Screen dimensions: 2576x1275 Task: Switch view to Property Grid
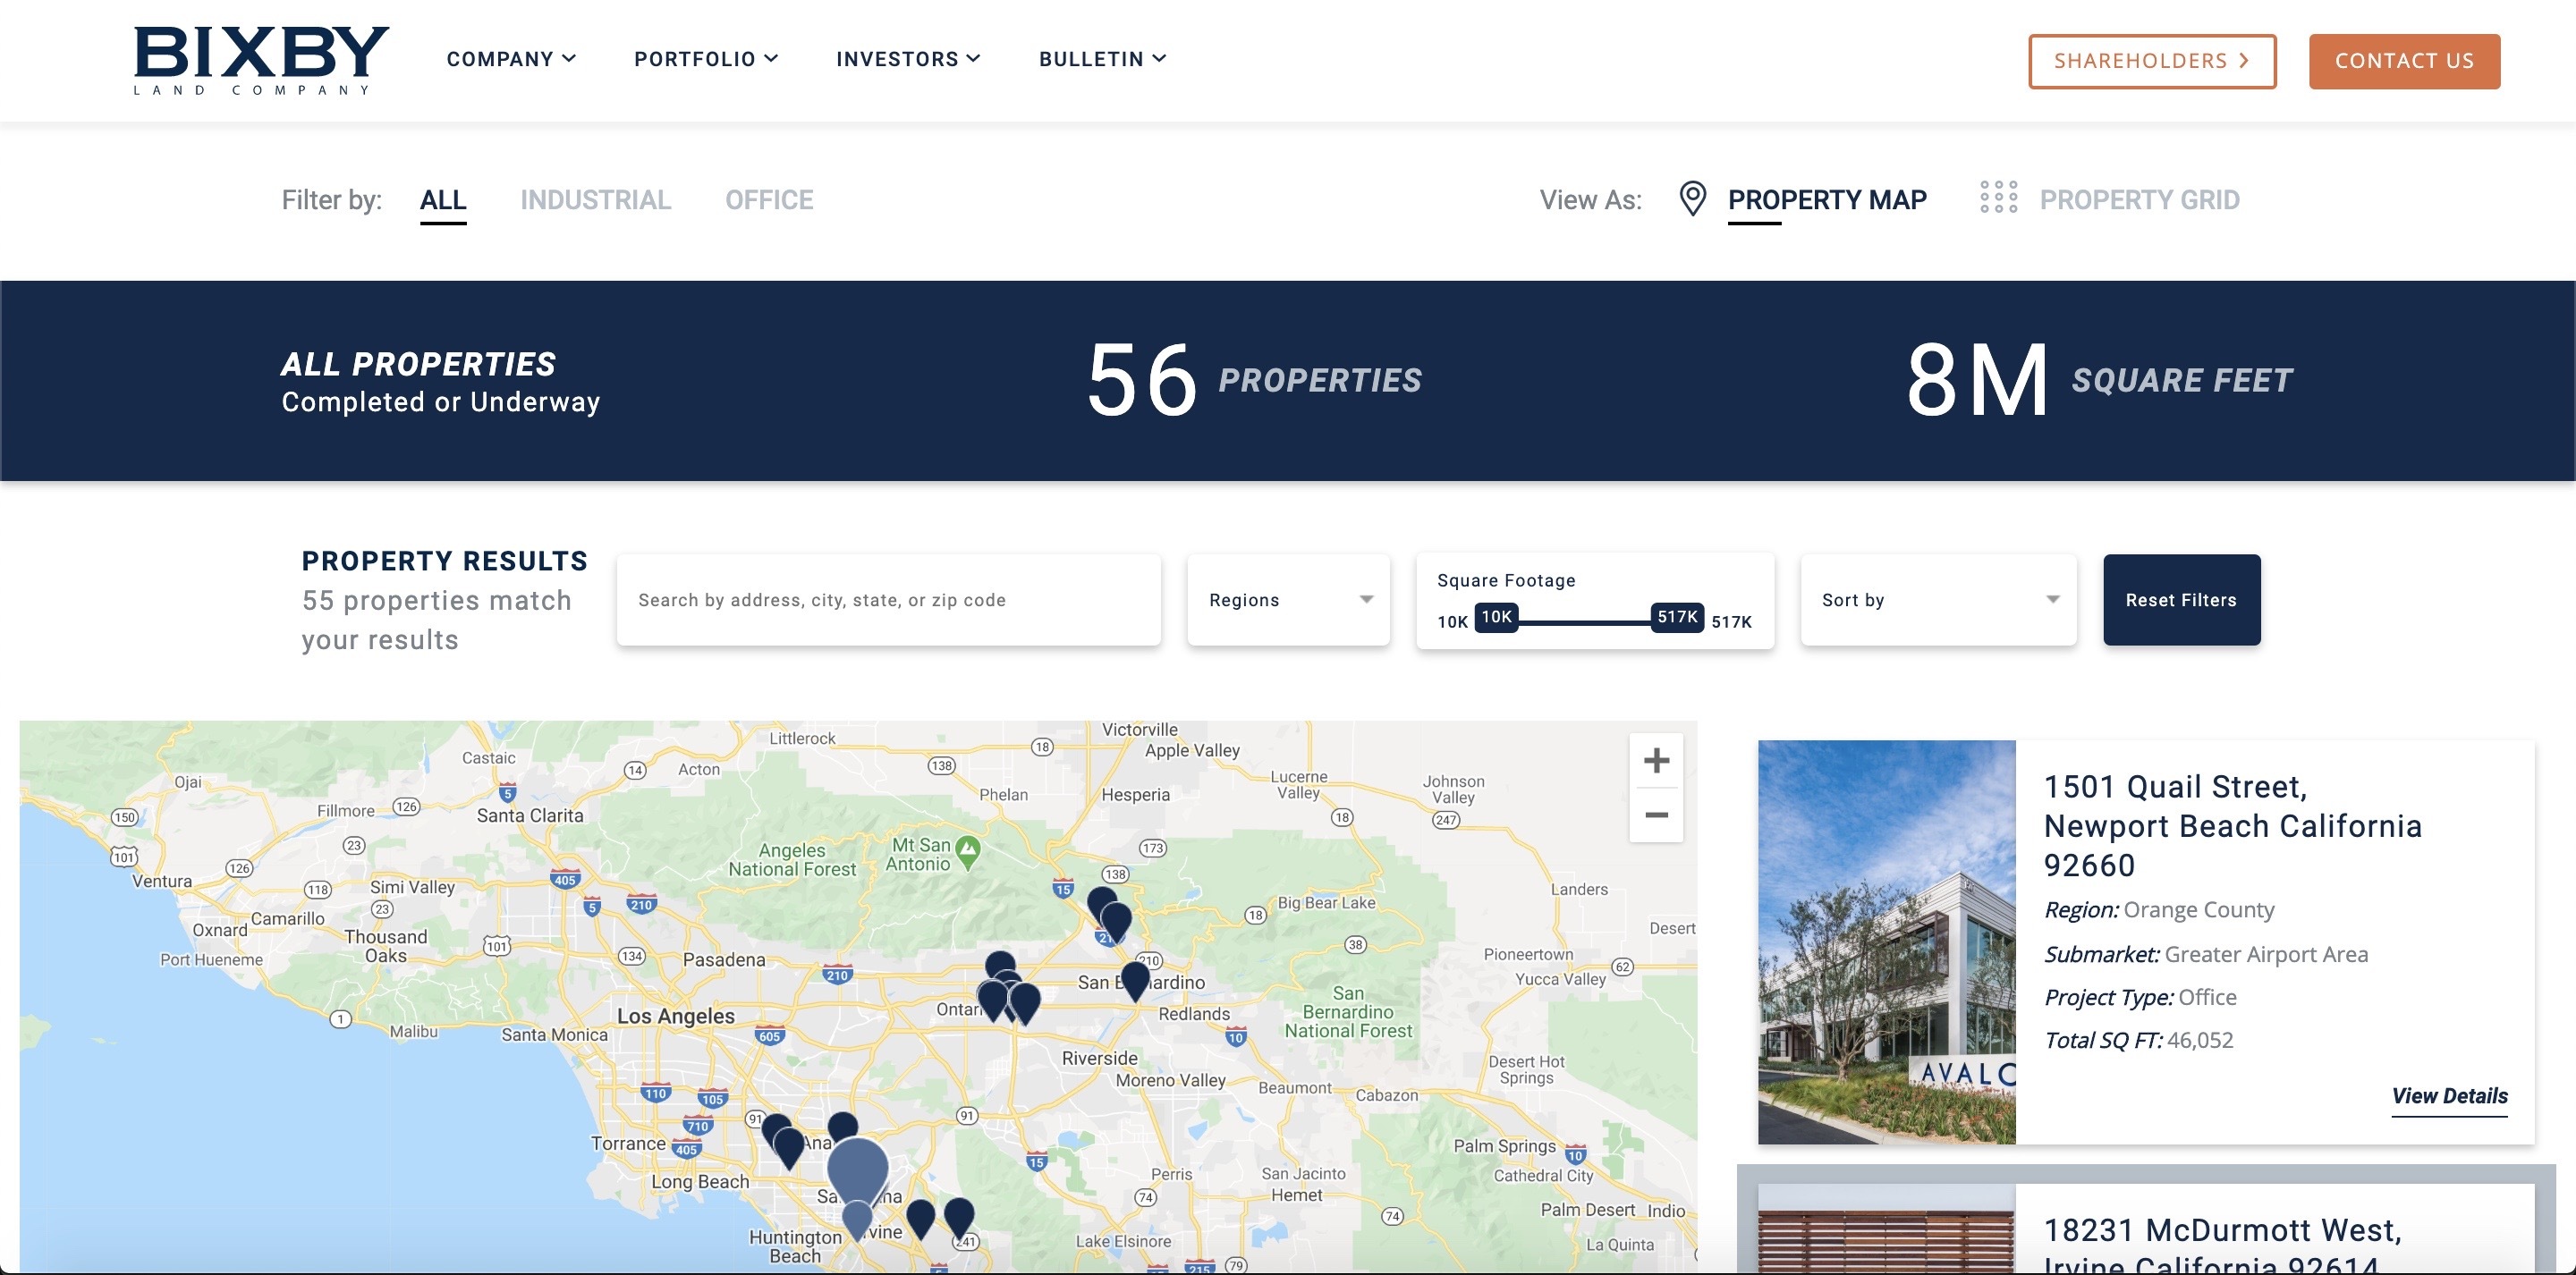2138,200
